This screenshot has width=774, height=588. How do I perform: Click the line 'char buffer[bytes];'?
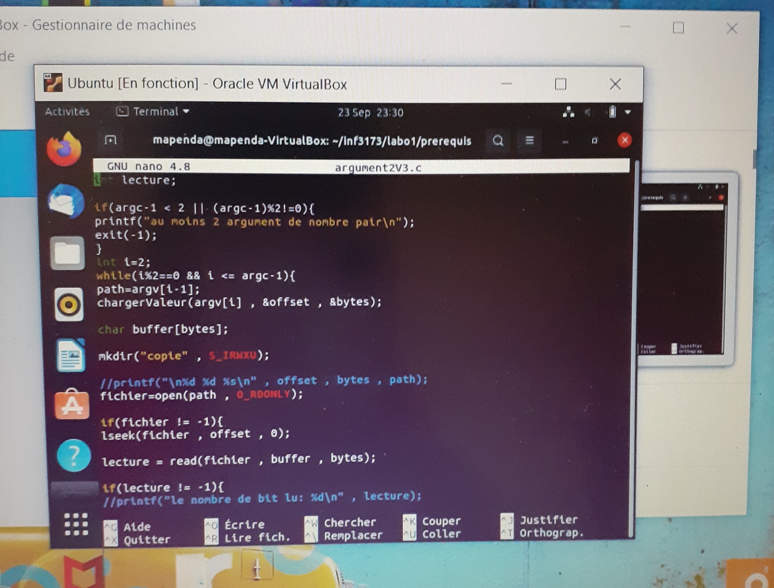[163, 329]
